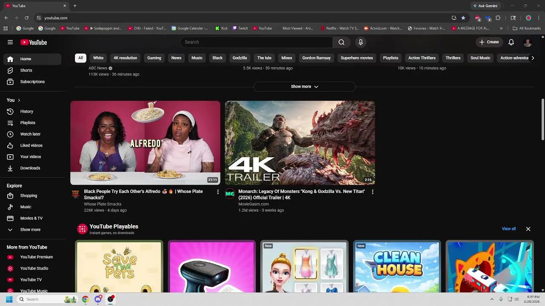Image resolution: width=545 pixels, height=306 pixels.
Task: Open the Twitch bookmark
Action: tap(240, 28)
